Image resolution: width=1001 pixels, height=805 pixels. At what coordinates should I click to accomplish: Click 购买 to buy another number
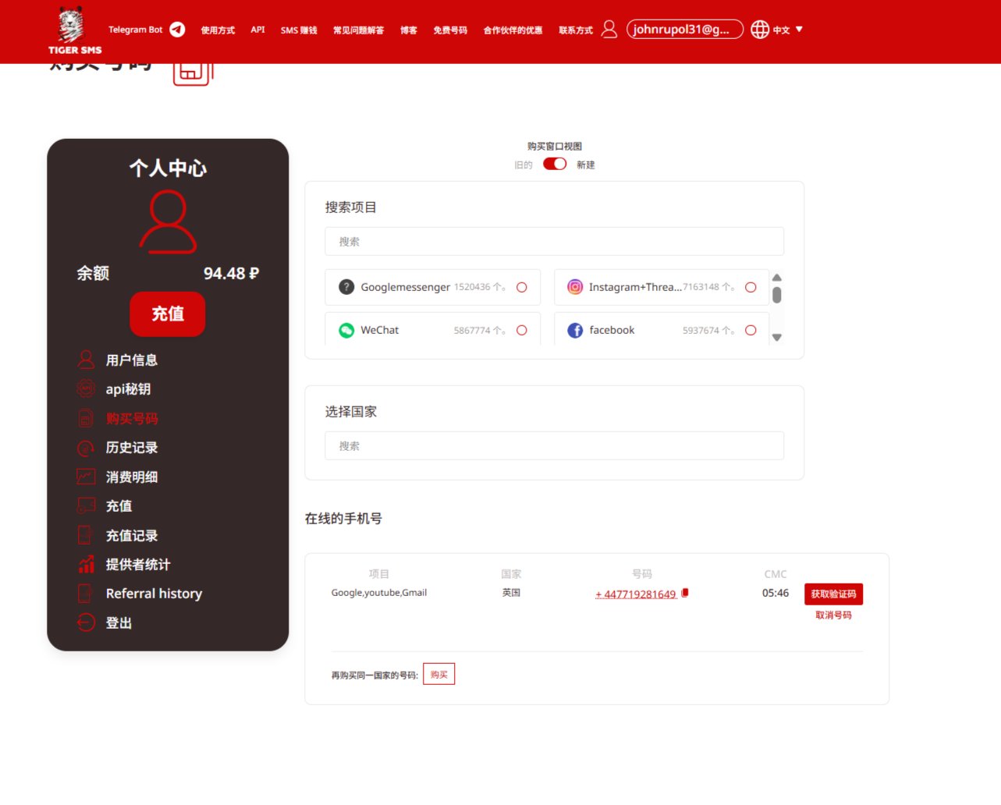pos(439,675)
